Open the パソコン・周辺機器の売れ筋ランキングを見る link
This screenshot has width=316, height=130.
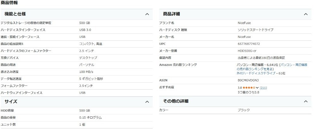[272, 67]
